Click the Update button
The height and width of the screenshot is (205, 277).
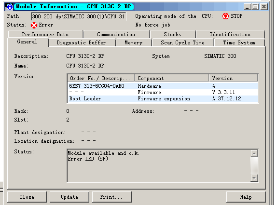pyautogui.click(x=69, y=197)
